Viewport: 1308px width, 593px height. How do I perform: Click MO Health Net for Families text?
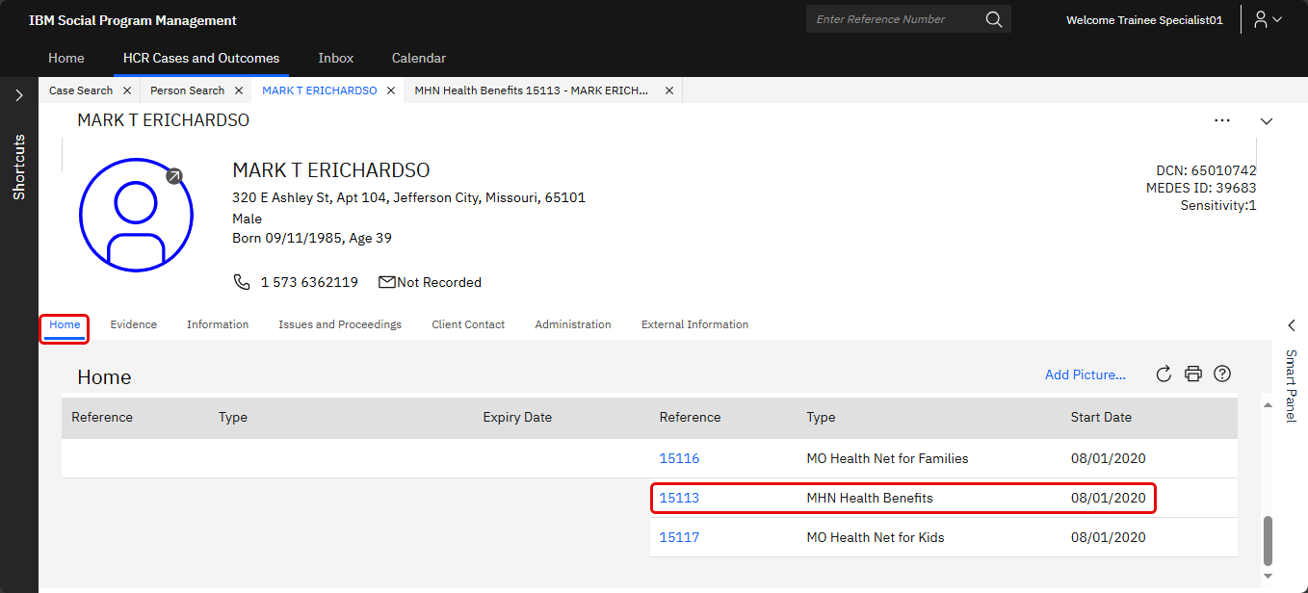coord(887,458)
